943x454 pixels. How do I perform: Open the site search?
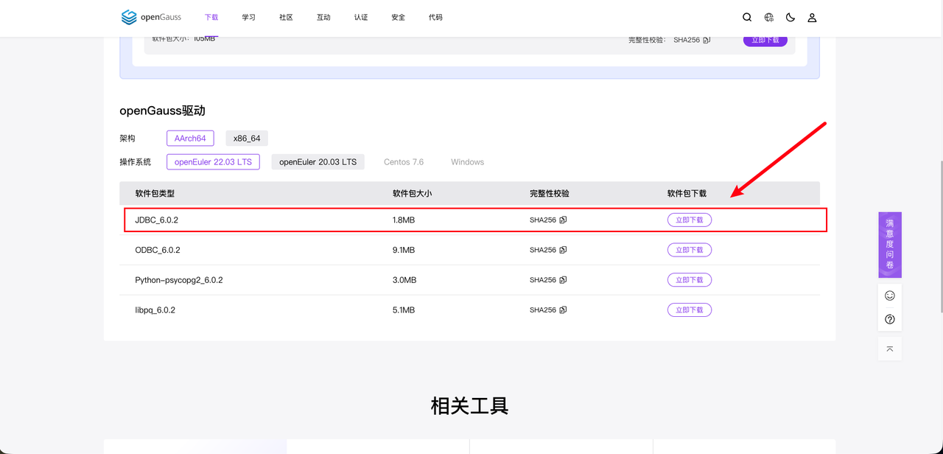pyautogui.click(x=746, y=17)
